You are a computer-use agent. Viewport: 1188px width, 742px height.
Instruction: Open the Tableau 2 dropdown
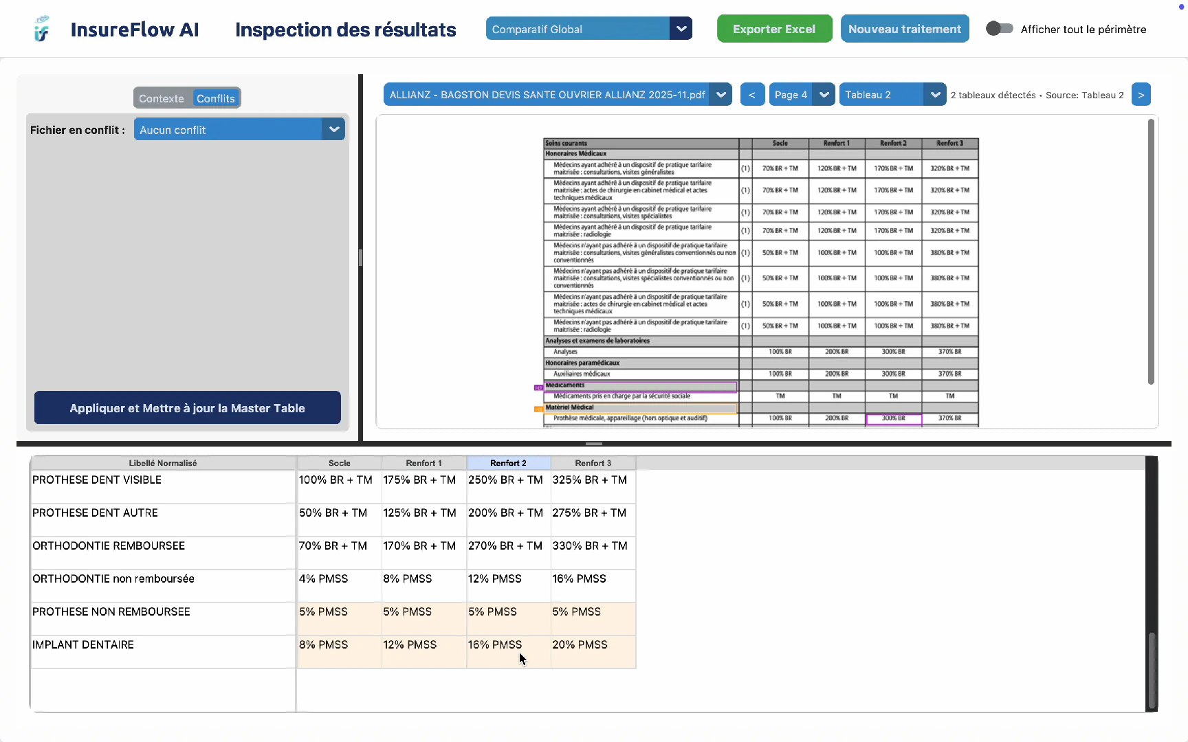pyautogui.click(x=892, y=95)
